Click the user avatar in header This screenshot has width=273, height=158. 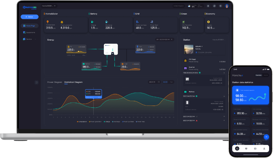[226, 6]
